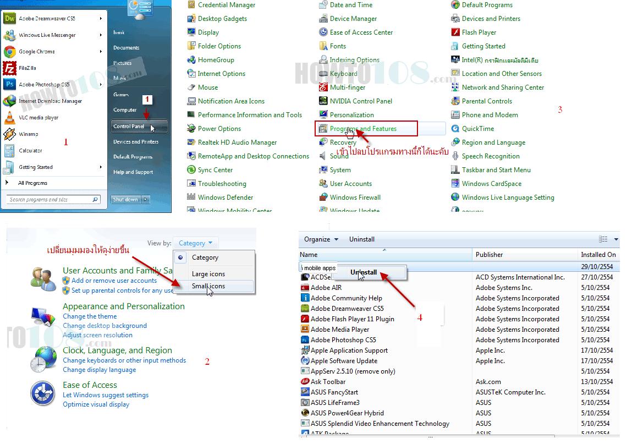638x444 pixels.
Task: Sort programs by the Installed On column header
Action: [x=598, y=255]
